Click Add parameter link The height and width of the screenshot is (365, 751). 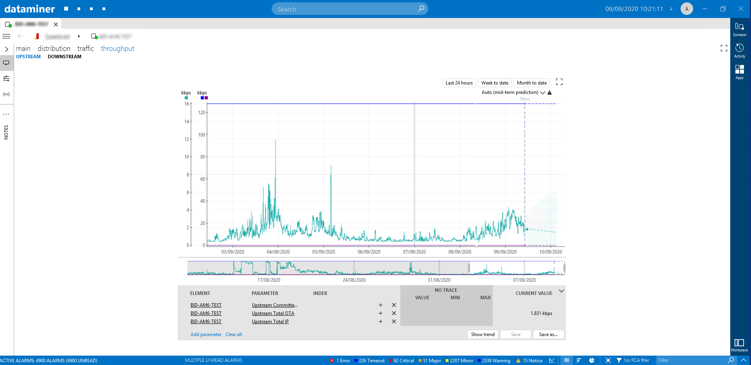point(206,334)
